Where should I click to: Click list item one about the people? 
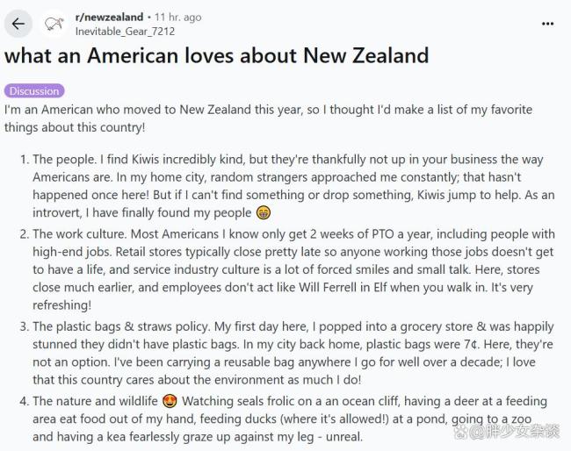tap(287, 186)
